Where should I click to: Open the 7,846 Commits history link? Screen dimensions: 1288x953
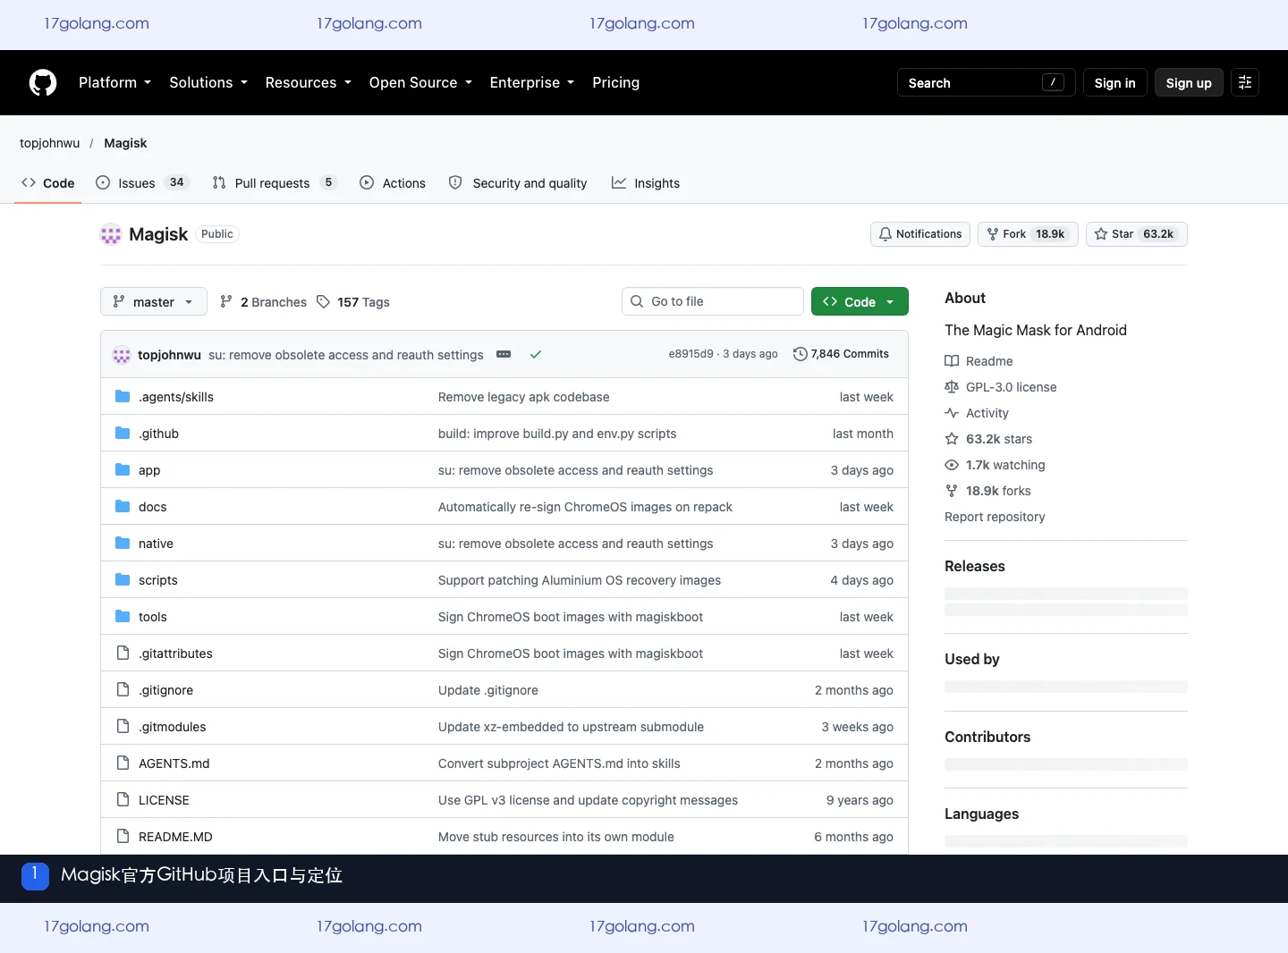842,354
